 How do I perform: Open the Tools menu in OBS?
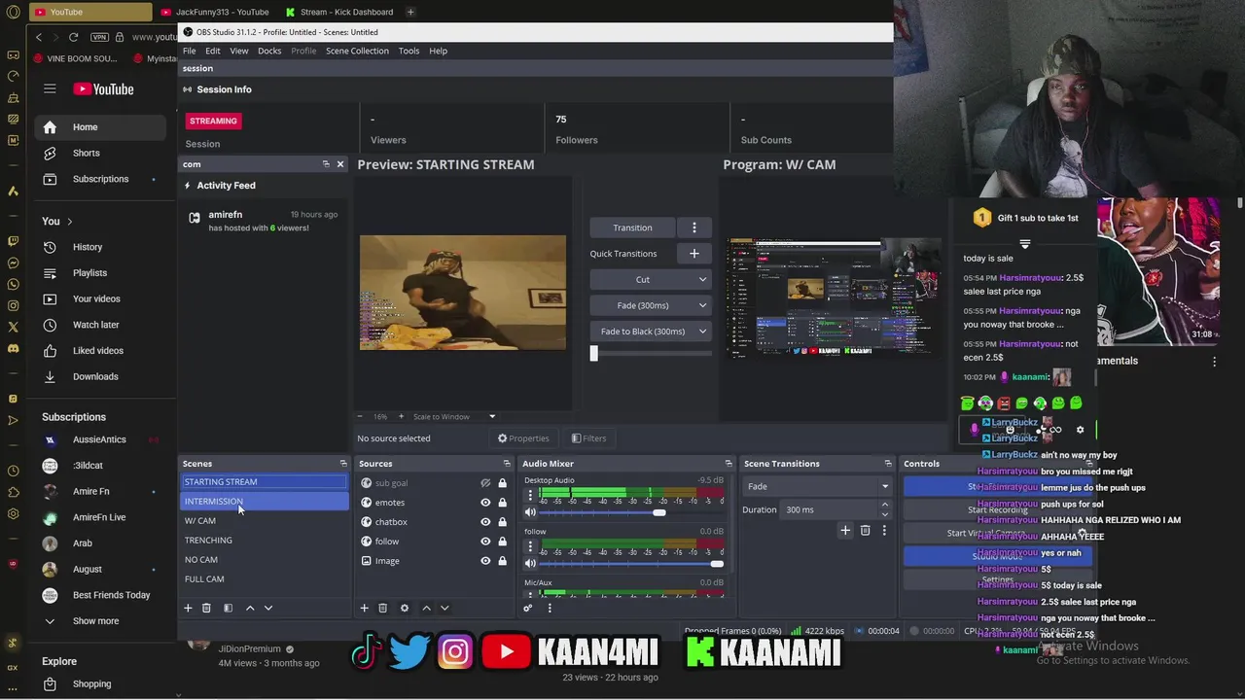(x=409, y=51)
